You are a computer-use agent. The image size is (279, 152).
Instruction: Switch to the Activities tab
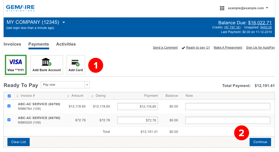[66, 44]
